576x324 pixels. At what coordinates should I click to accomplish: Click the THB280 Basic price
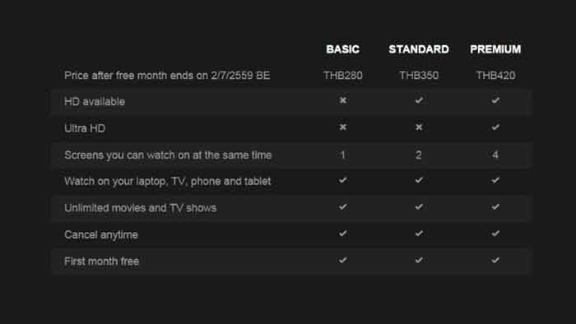pyautogui.click(x=343, y=76)
